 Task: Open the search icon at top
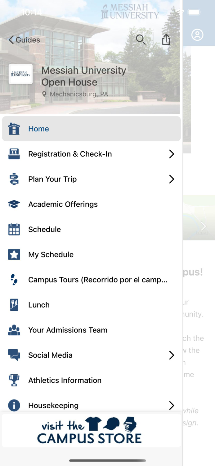(x=141, y=40)
